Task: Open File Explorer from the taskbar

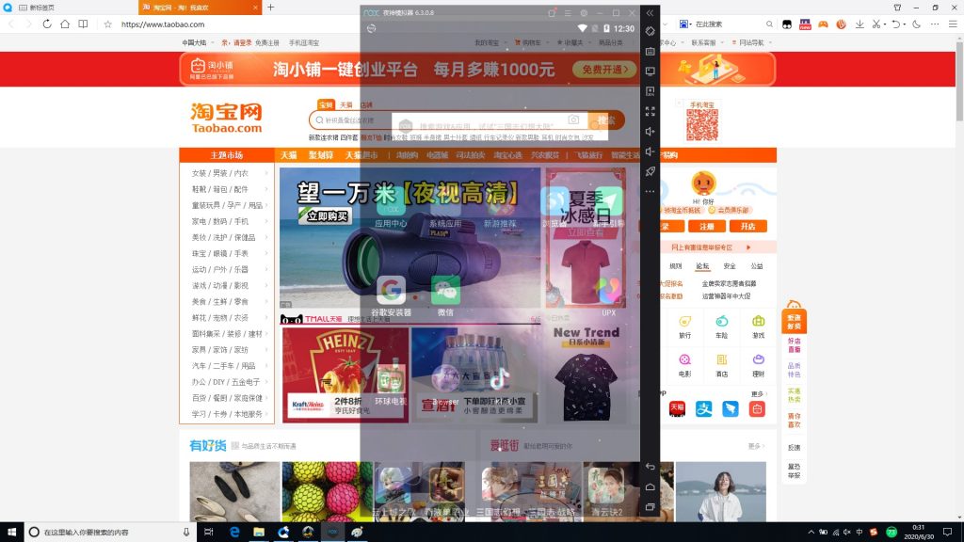Action: (x=259, y=532)
